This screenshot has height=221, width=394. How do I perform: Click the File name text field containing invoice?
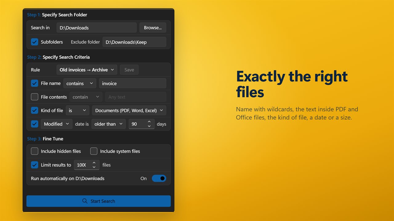[133, 83]
